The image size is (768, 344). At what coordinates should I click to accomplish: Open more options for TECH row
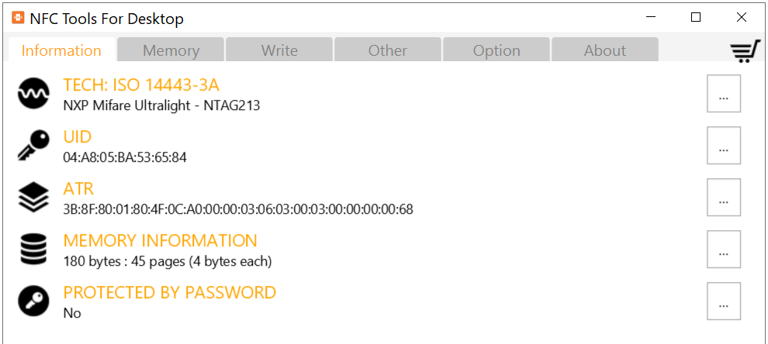click(x=724, y=94)
